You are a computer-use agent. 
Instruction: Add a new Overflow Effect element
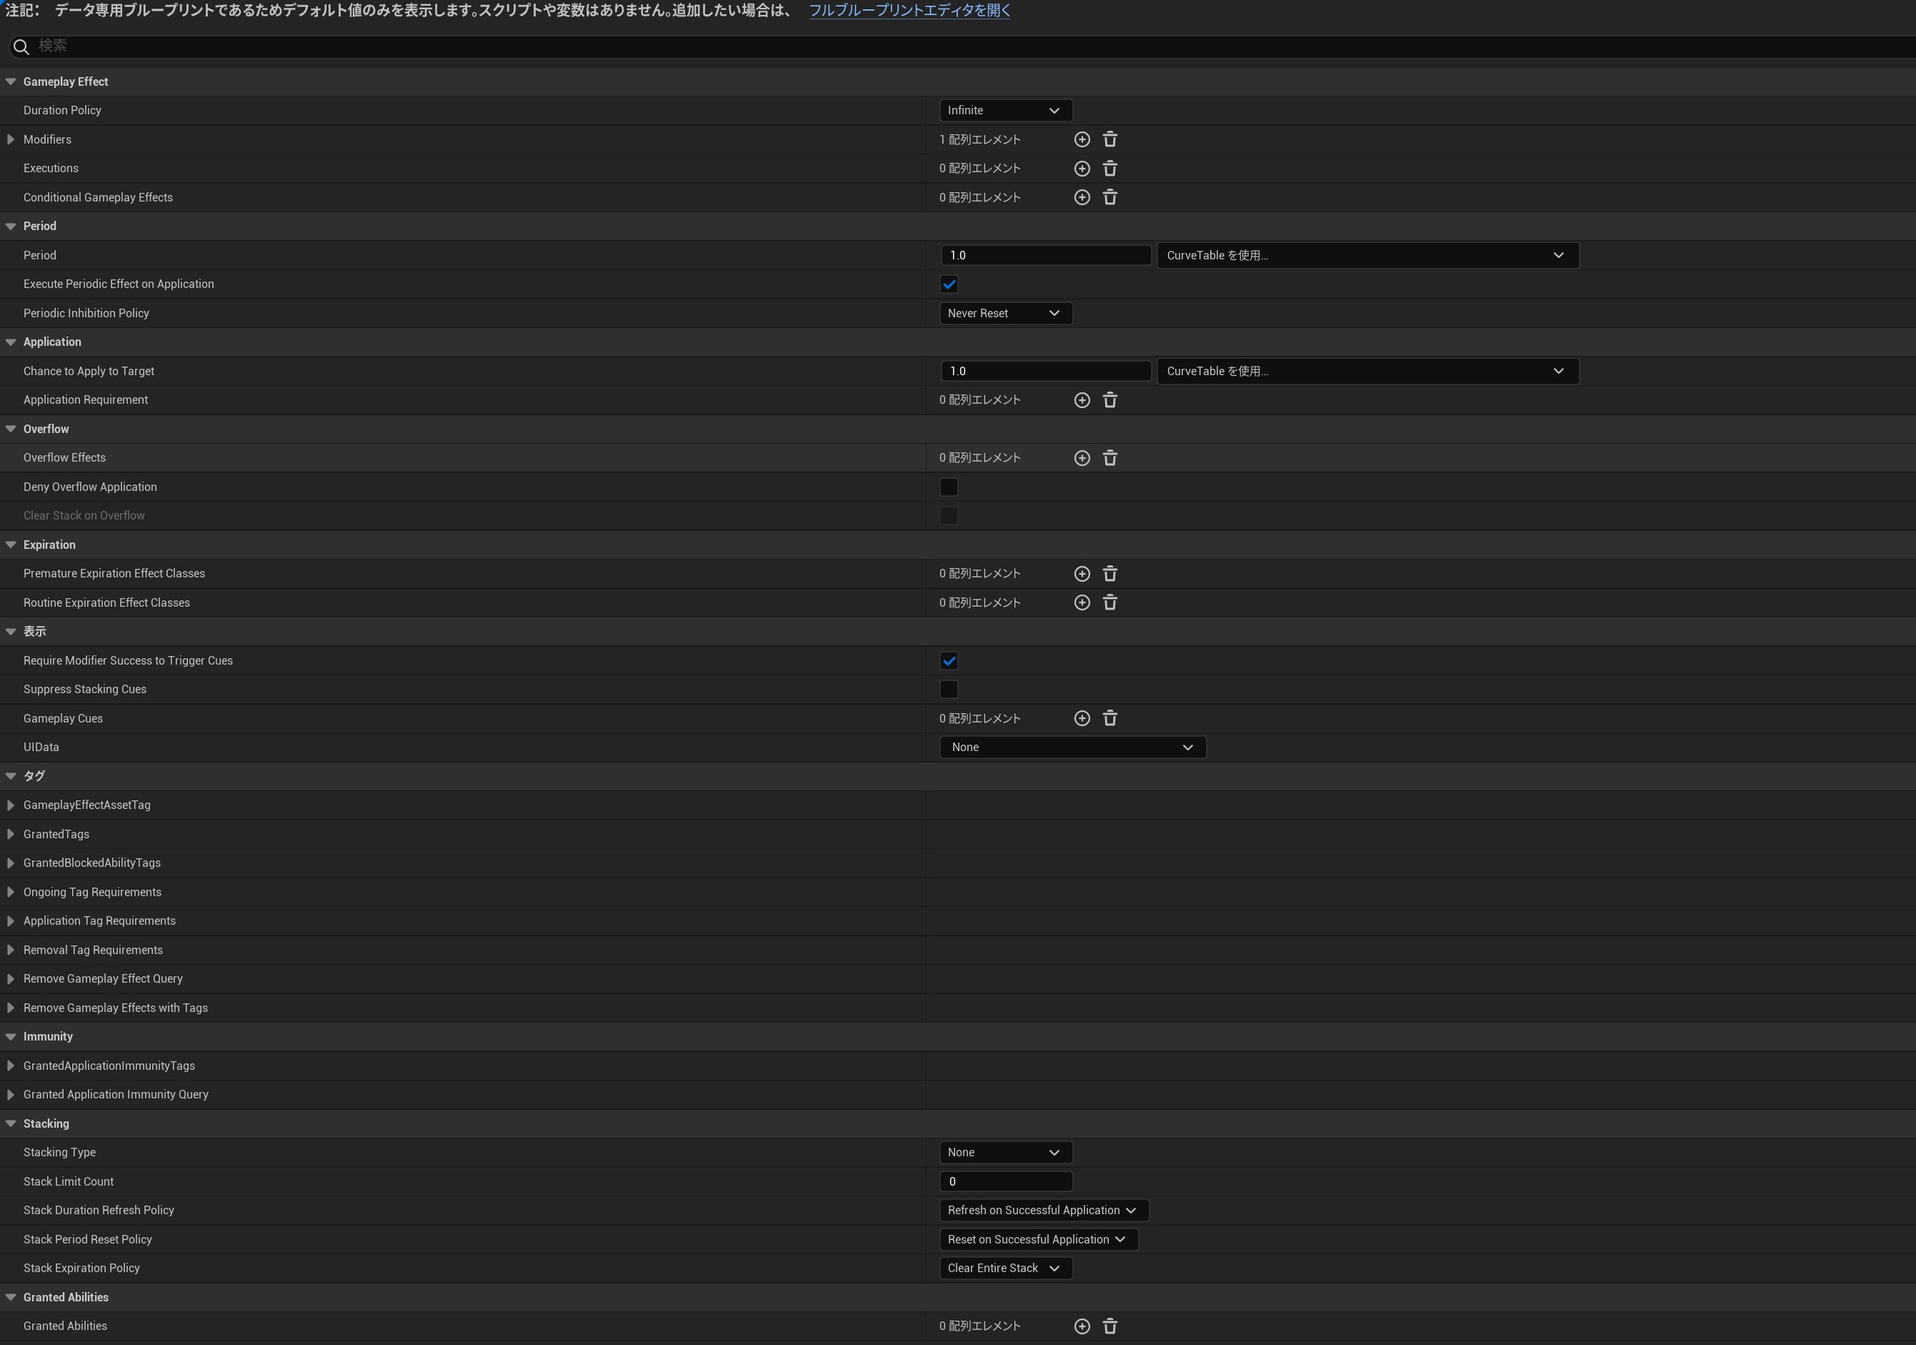coord(1082,457)
